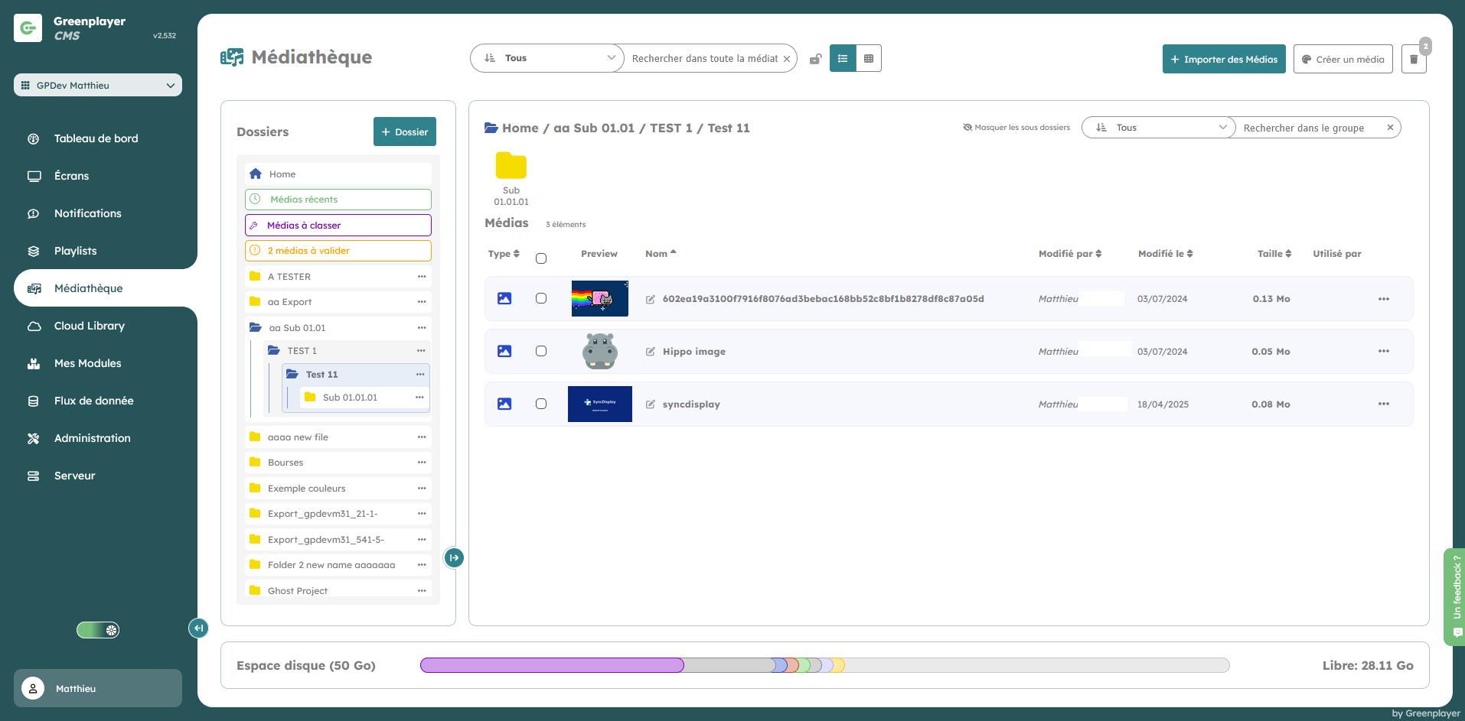The image size is (1465, 721).
Task: Open the trash bin icon
Action: (x=1414, y=60)
